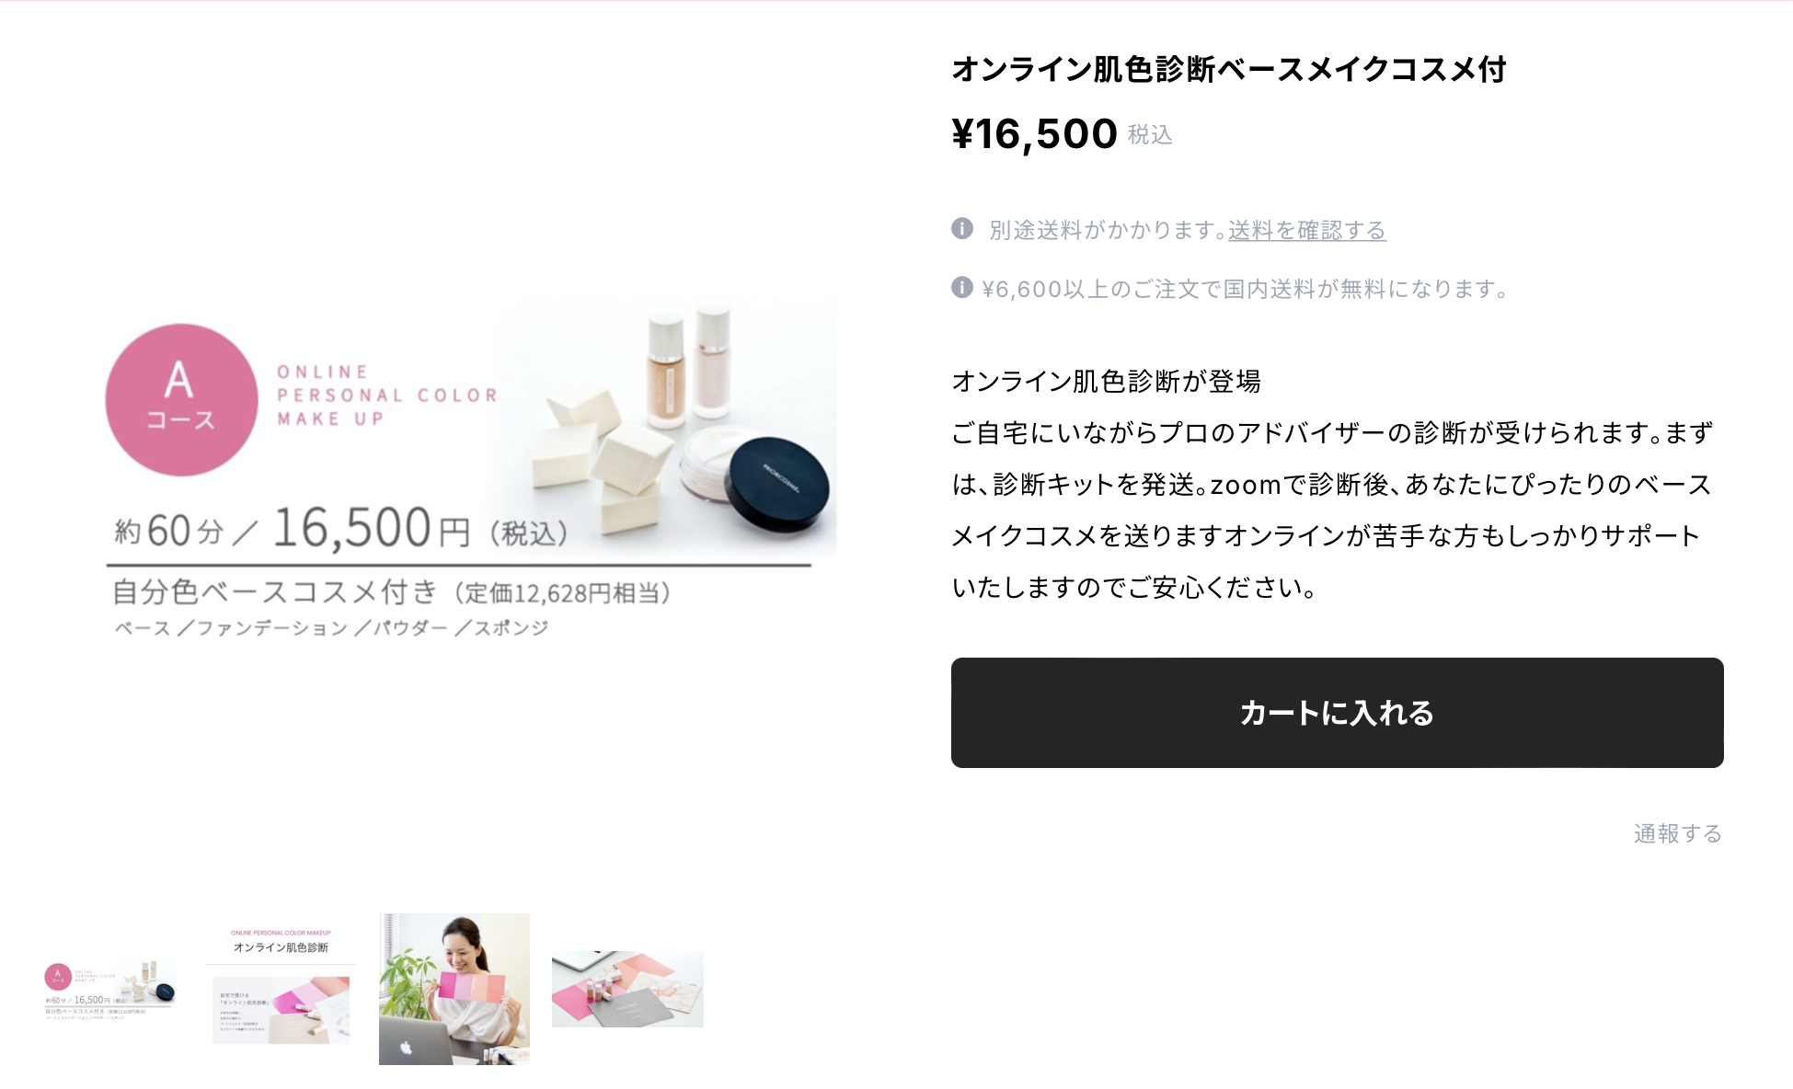Viewport: 1793px width, 1089px height.
Task: Click the オンライン肌色診断が登場 description heading
Action: (1107, 381)
